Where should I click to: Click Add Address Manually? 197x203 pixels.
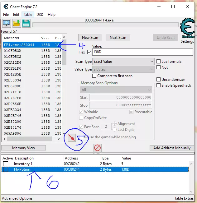point(172,148)
